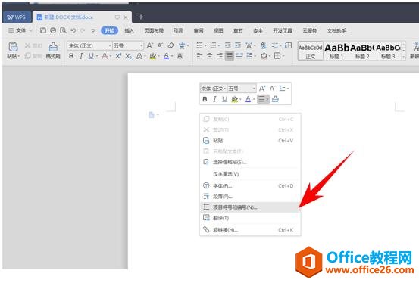Choose 超链接(H) in context menu

pyautogui.click(x=250, y=229)
